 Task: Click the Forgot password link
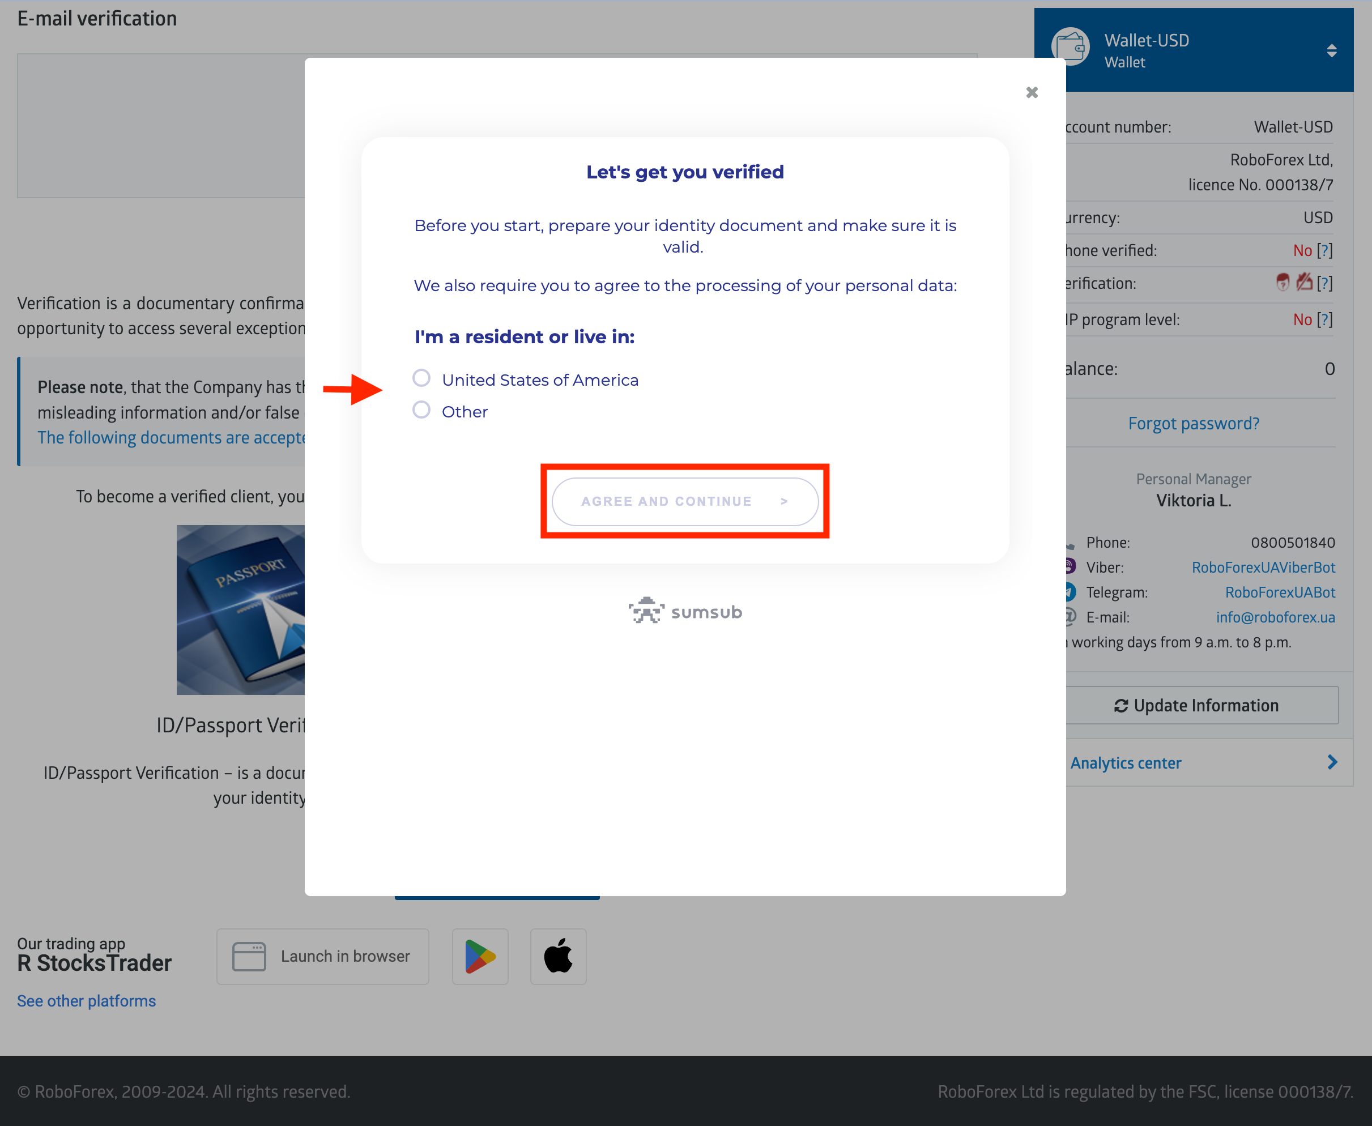1193,424
